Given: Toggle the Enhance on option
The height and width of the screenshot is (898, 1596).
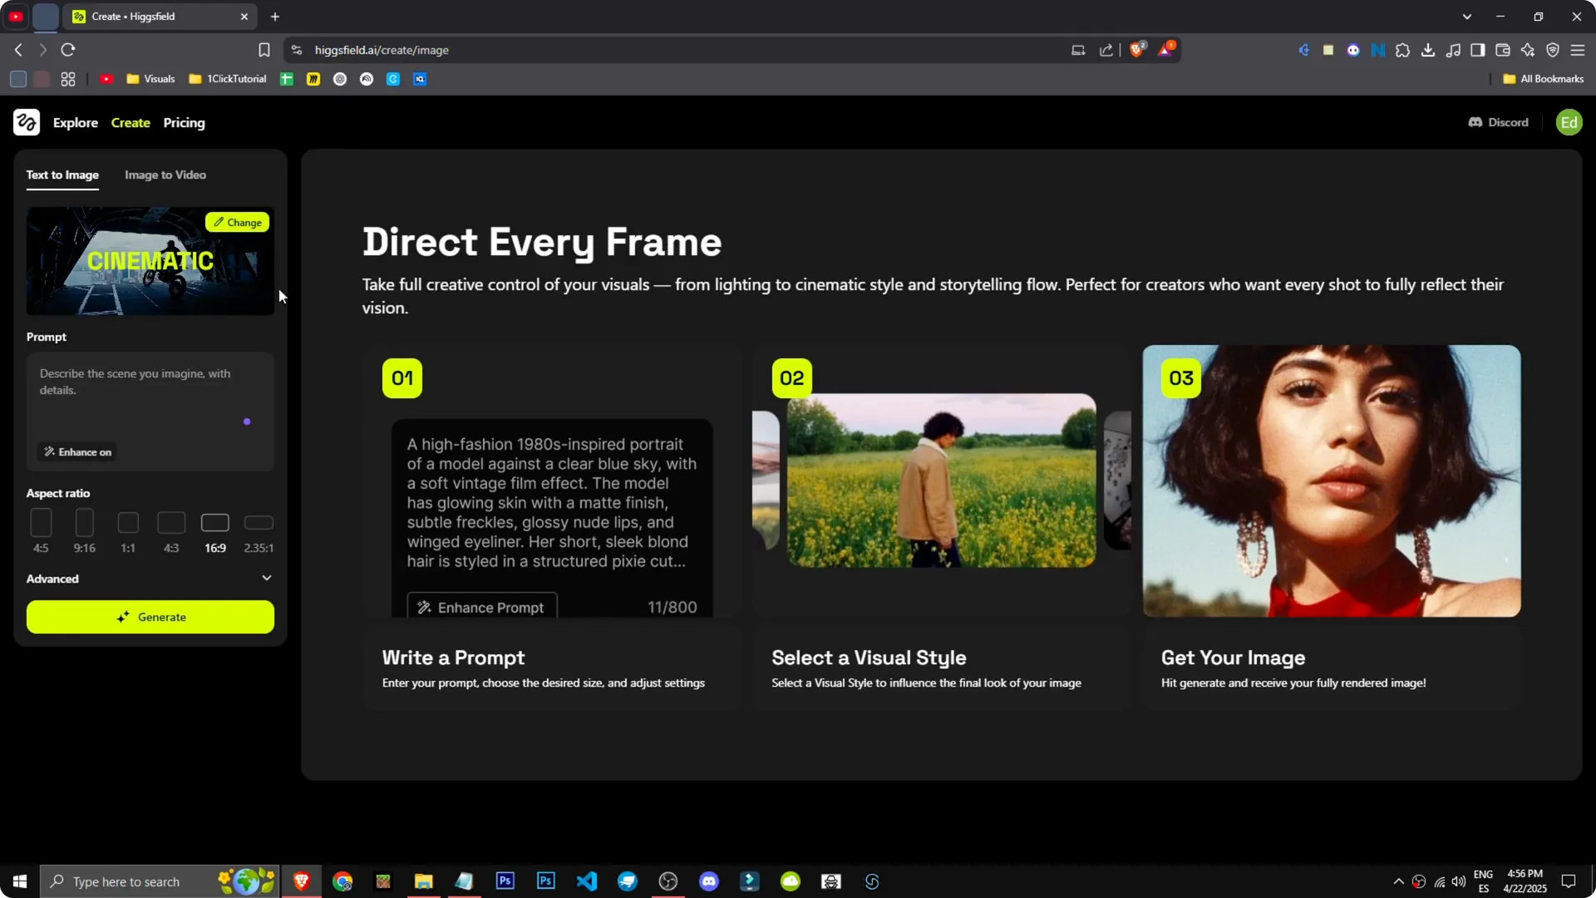Looking at the screenshot, I should click(x=76, y=451).
